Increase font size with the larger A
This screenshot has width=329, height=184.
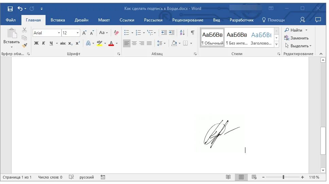click(x=84, y=33)
